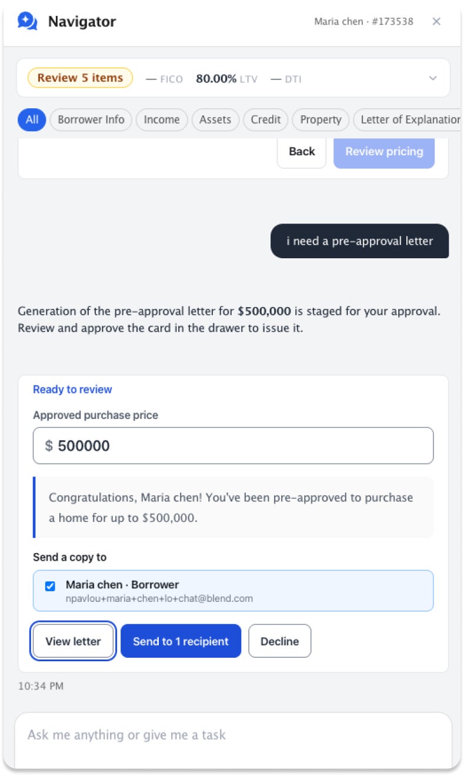Uncheck the Maria chen Borrower checkbox
Image resolution: width=464 pixels, height=776 pixels.
click(x=50, y=586)
